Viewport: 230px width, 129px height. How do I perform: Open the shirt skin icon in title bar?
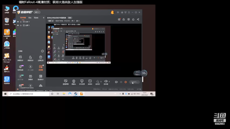pyautogui.click(x=125, y=12)
